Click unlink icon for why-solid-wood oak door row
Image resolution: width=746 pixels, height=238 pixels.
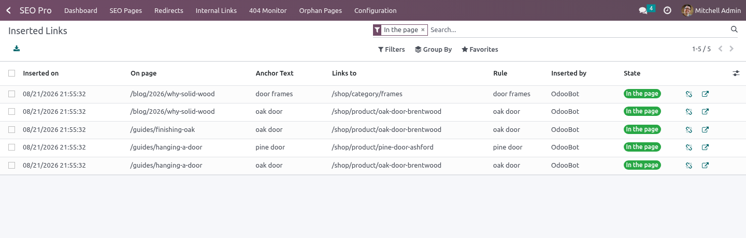click(x=689, y=112)
